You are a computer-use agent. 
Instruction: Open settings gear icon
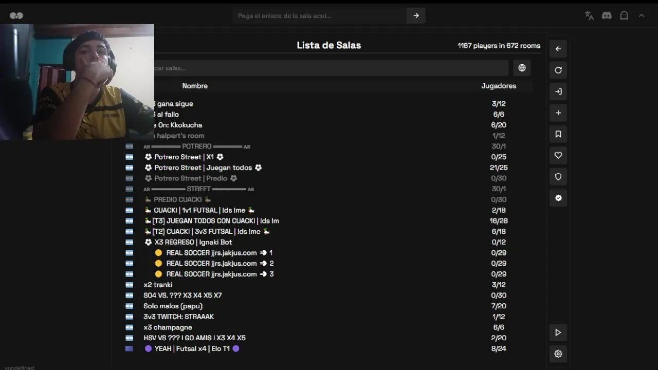[558, 354]
